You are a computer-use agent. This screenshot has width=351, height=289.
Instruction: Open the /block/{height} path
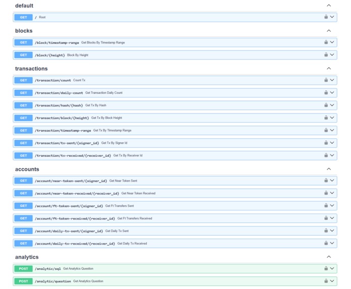coord(50,55)
